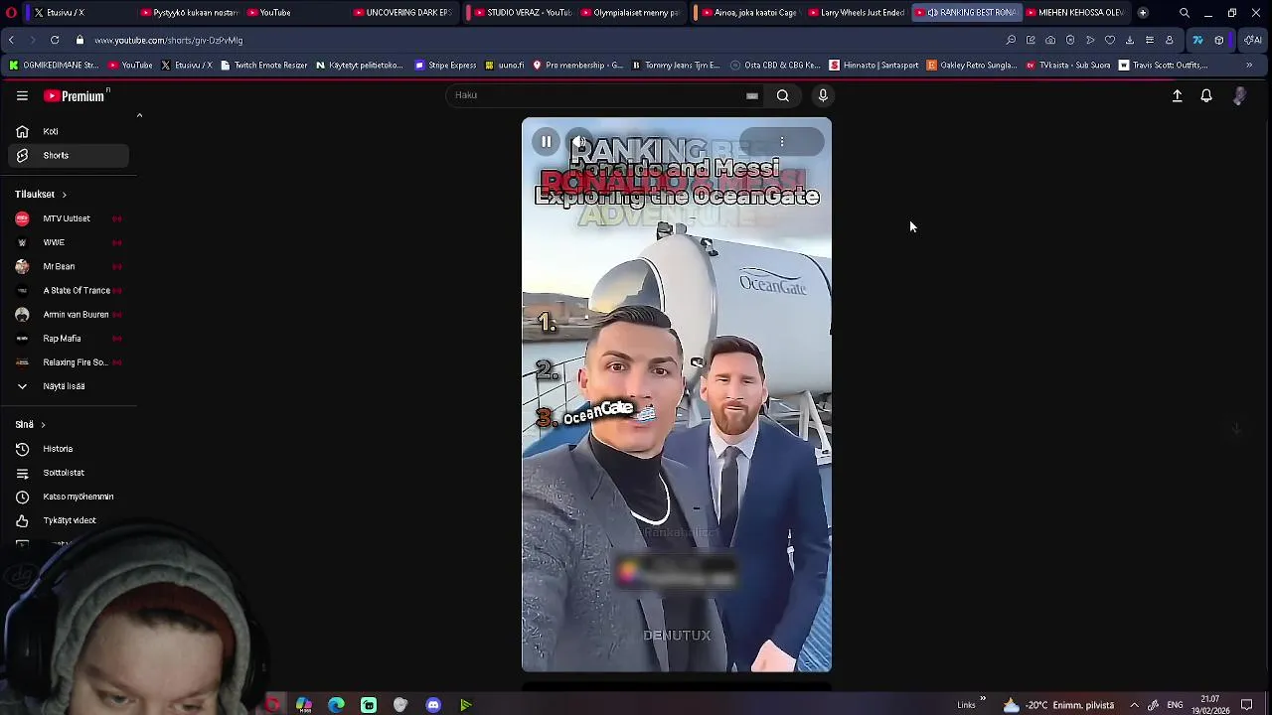Show hidden system tray icons
Image resolution: width=1272 pixels, height=715 pixels.
point(1134,705)
